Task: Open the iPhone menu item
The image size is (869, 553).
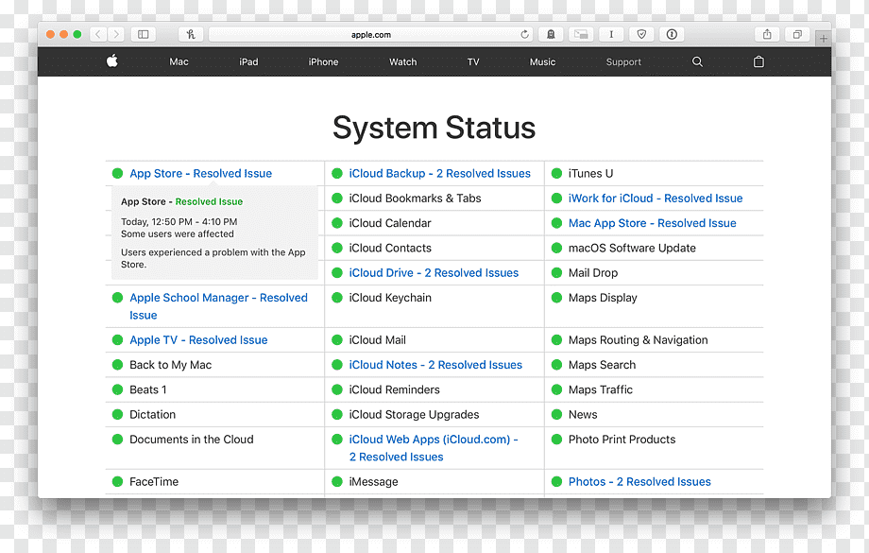Action: 324,61
